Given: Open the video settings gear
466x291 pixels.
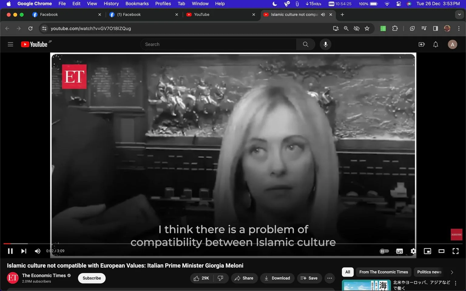Looking at the screenshot, I should point(413,251).
